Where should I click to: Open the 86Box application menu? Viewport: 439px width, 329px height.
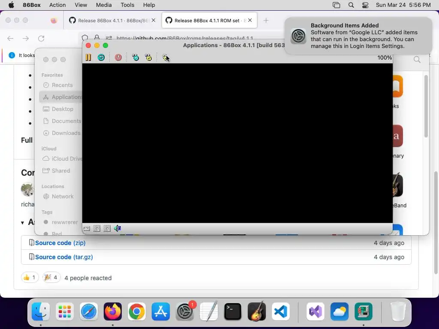point(32,5)
